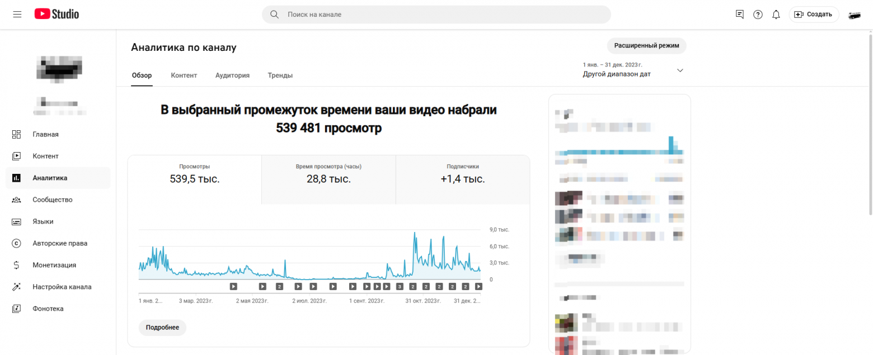Click the 9,0 тыс. axis label
This screenshot has width=873, height=355.
click(x=499, y=230)
